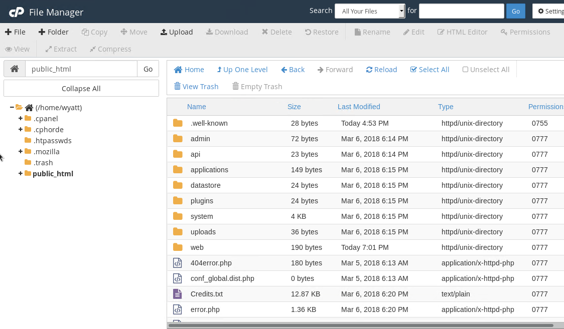
Task: Click the conf_global.dist.php file icon
Action: [x=177, y=278]
